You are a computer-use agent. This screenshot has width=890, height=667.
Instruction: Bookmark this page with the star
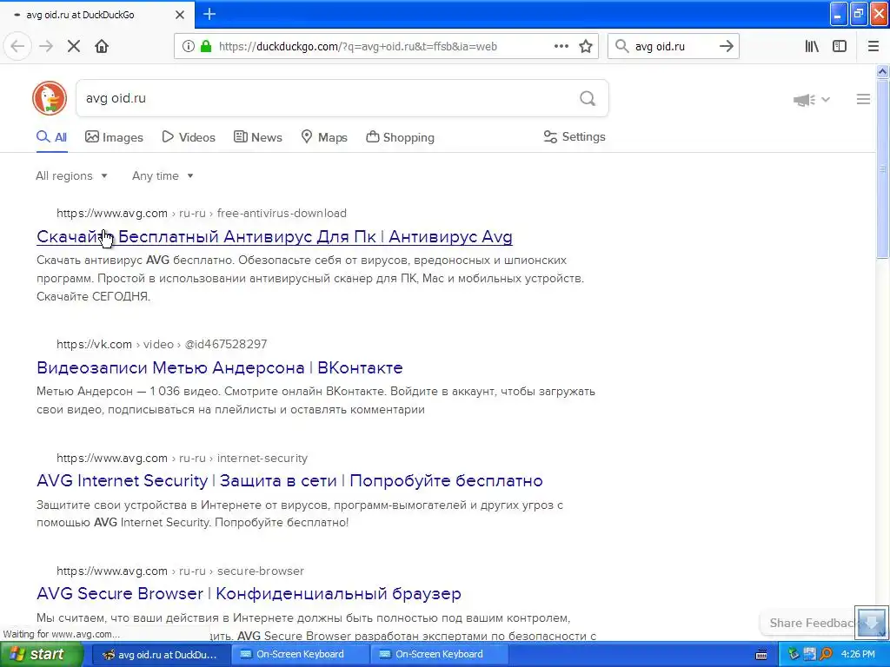[586, 47]
